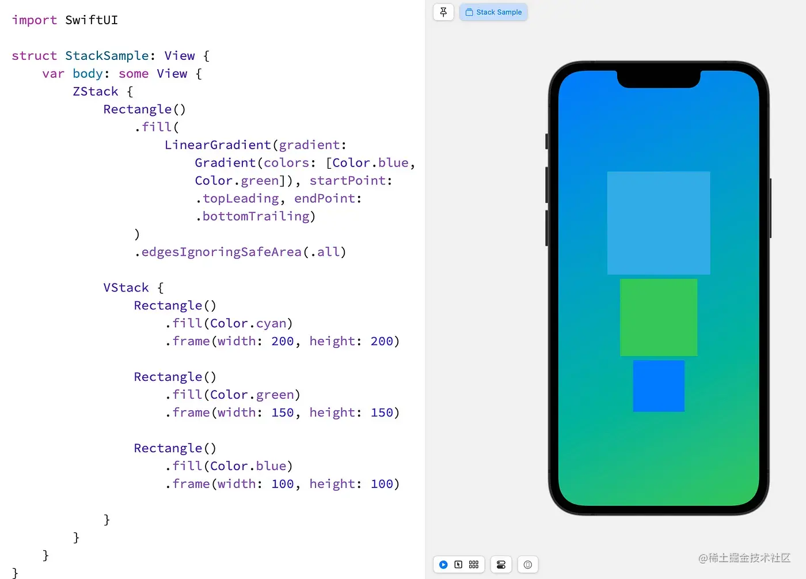Click the 'VStack' code line

click(x=134, y=288)
